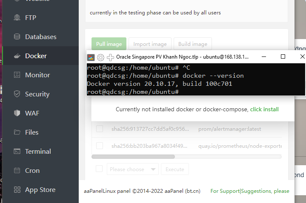Expand the Please choose dropdown
The width and height of the screenshot is (306, 203).
tap(132, 169)
